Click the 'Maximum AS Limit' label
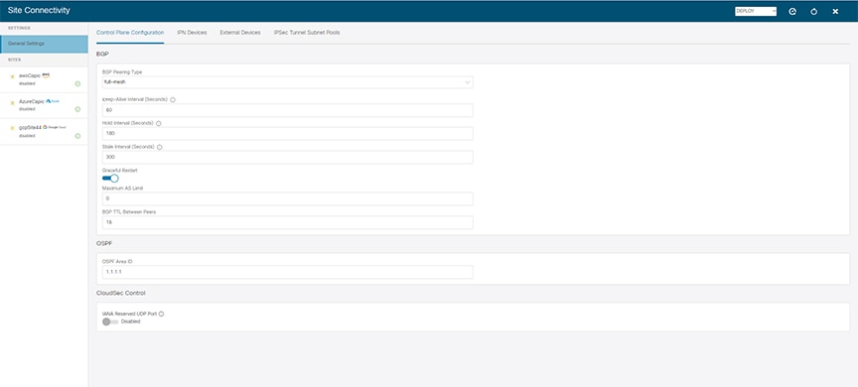858x387 pixels. click(122, 188)
